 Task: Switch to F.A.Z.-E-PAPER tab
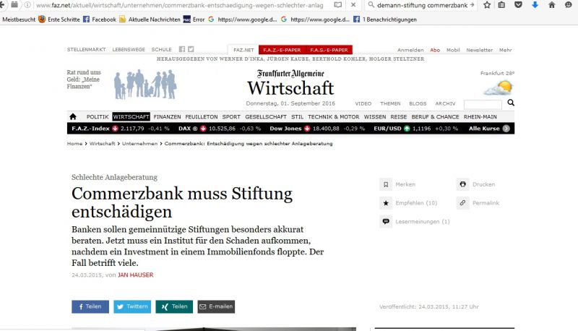pos(282,50)
